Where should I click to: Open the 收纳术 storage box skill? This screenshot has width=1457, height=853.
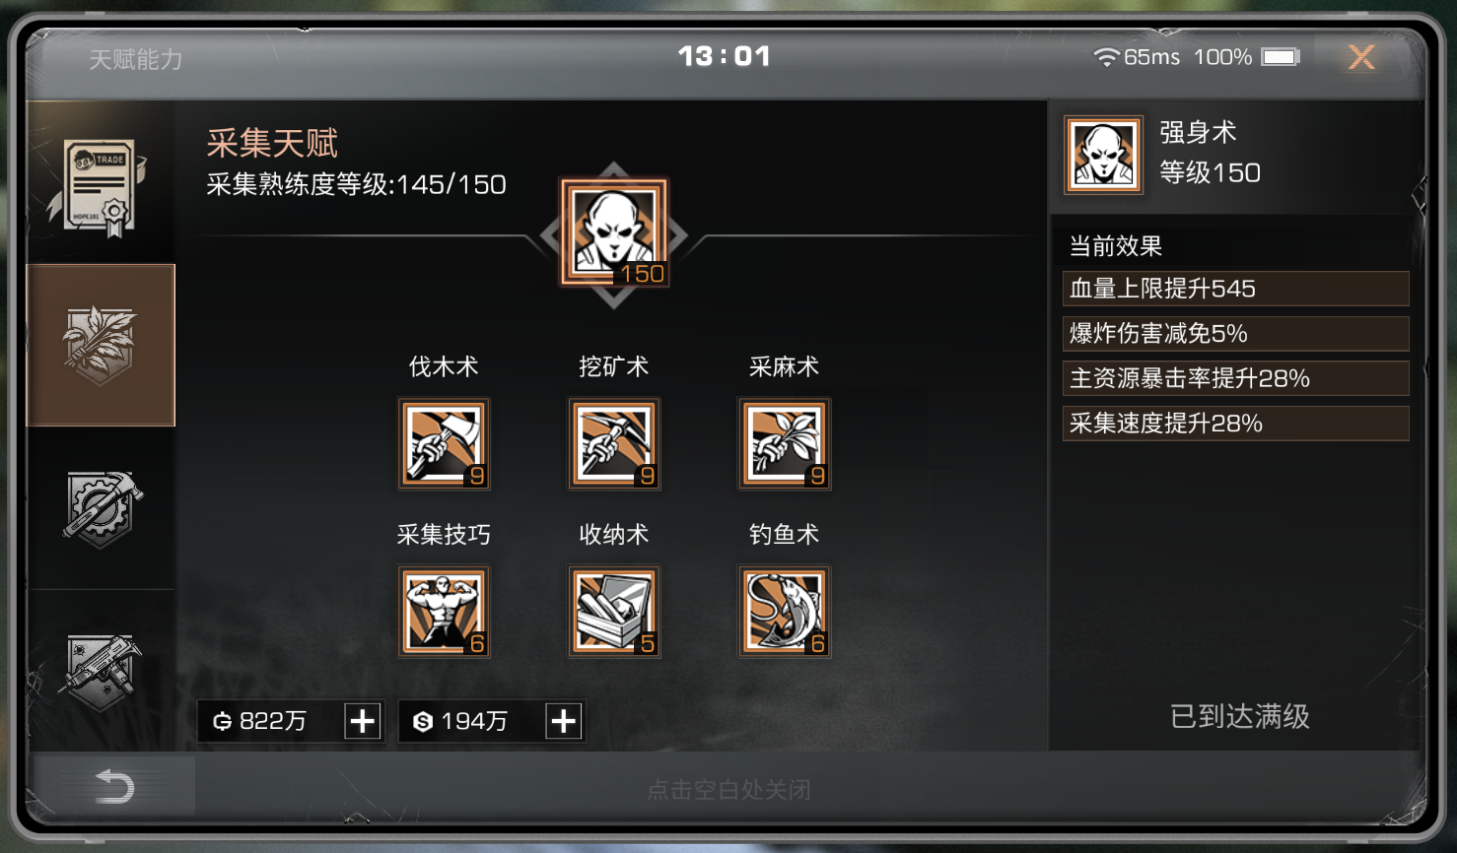click(614, 611)
